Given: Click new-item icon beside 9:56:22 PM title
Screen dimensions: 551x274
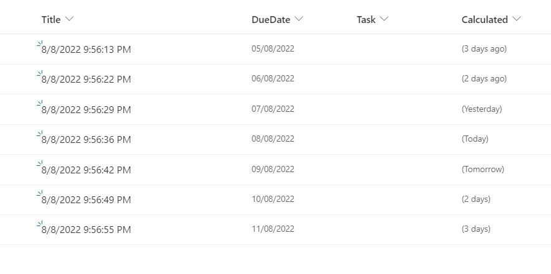Looking at the screenshot, I should pyautogui.click(x=40, y=74).
